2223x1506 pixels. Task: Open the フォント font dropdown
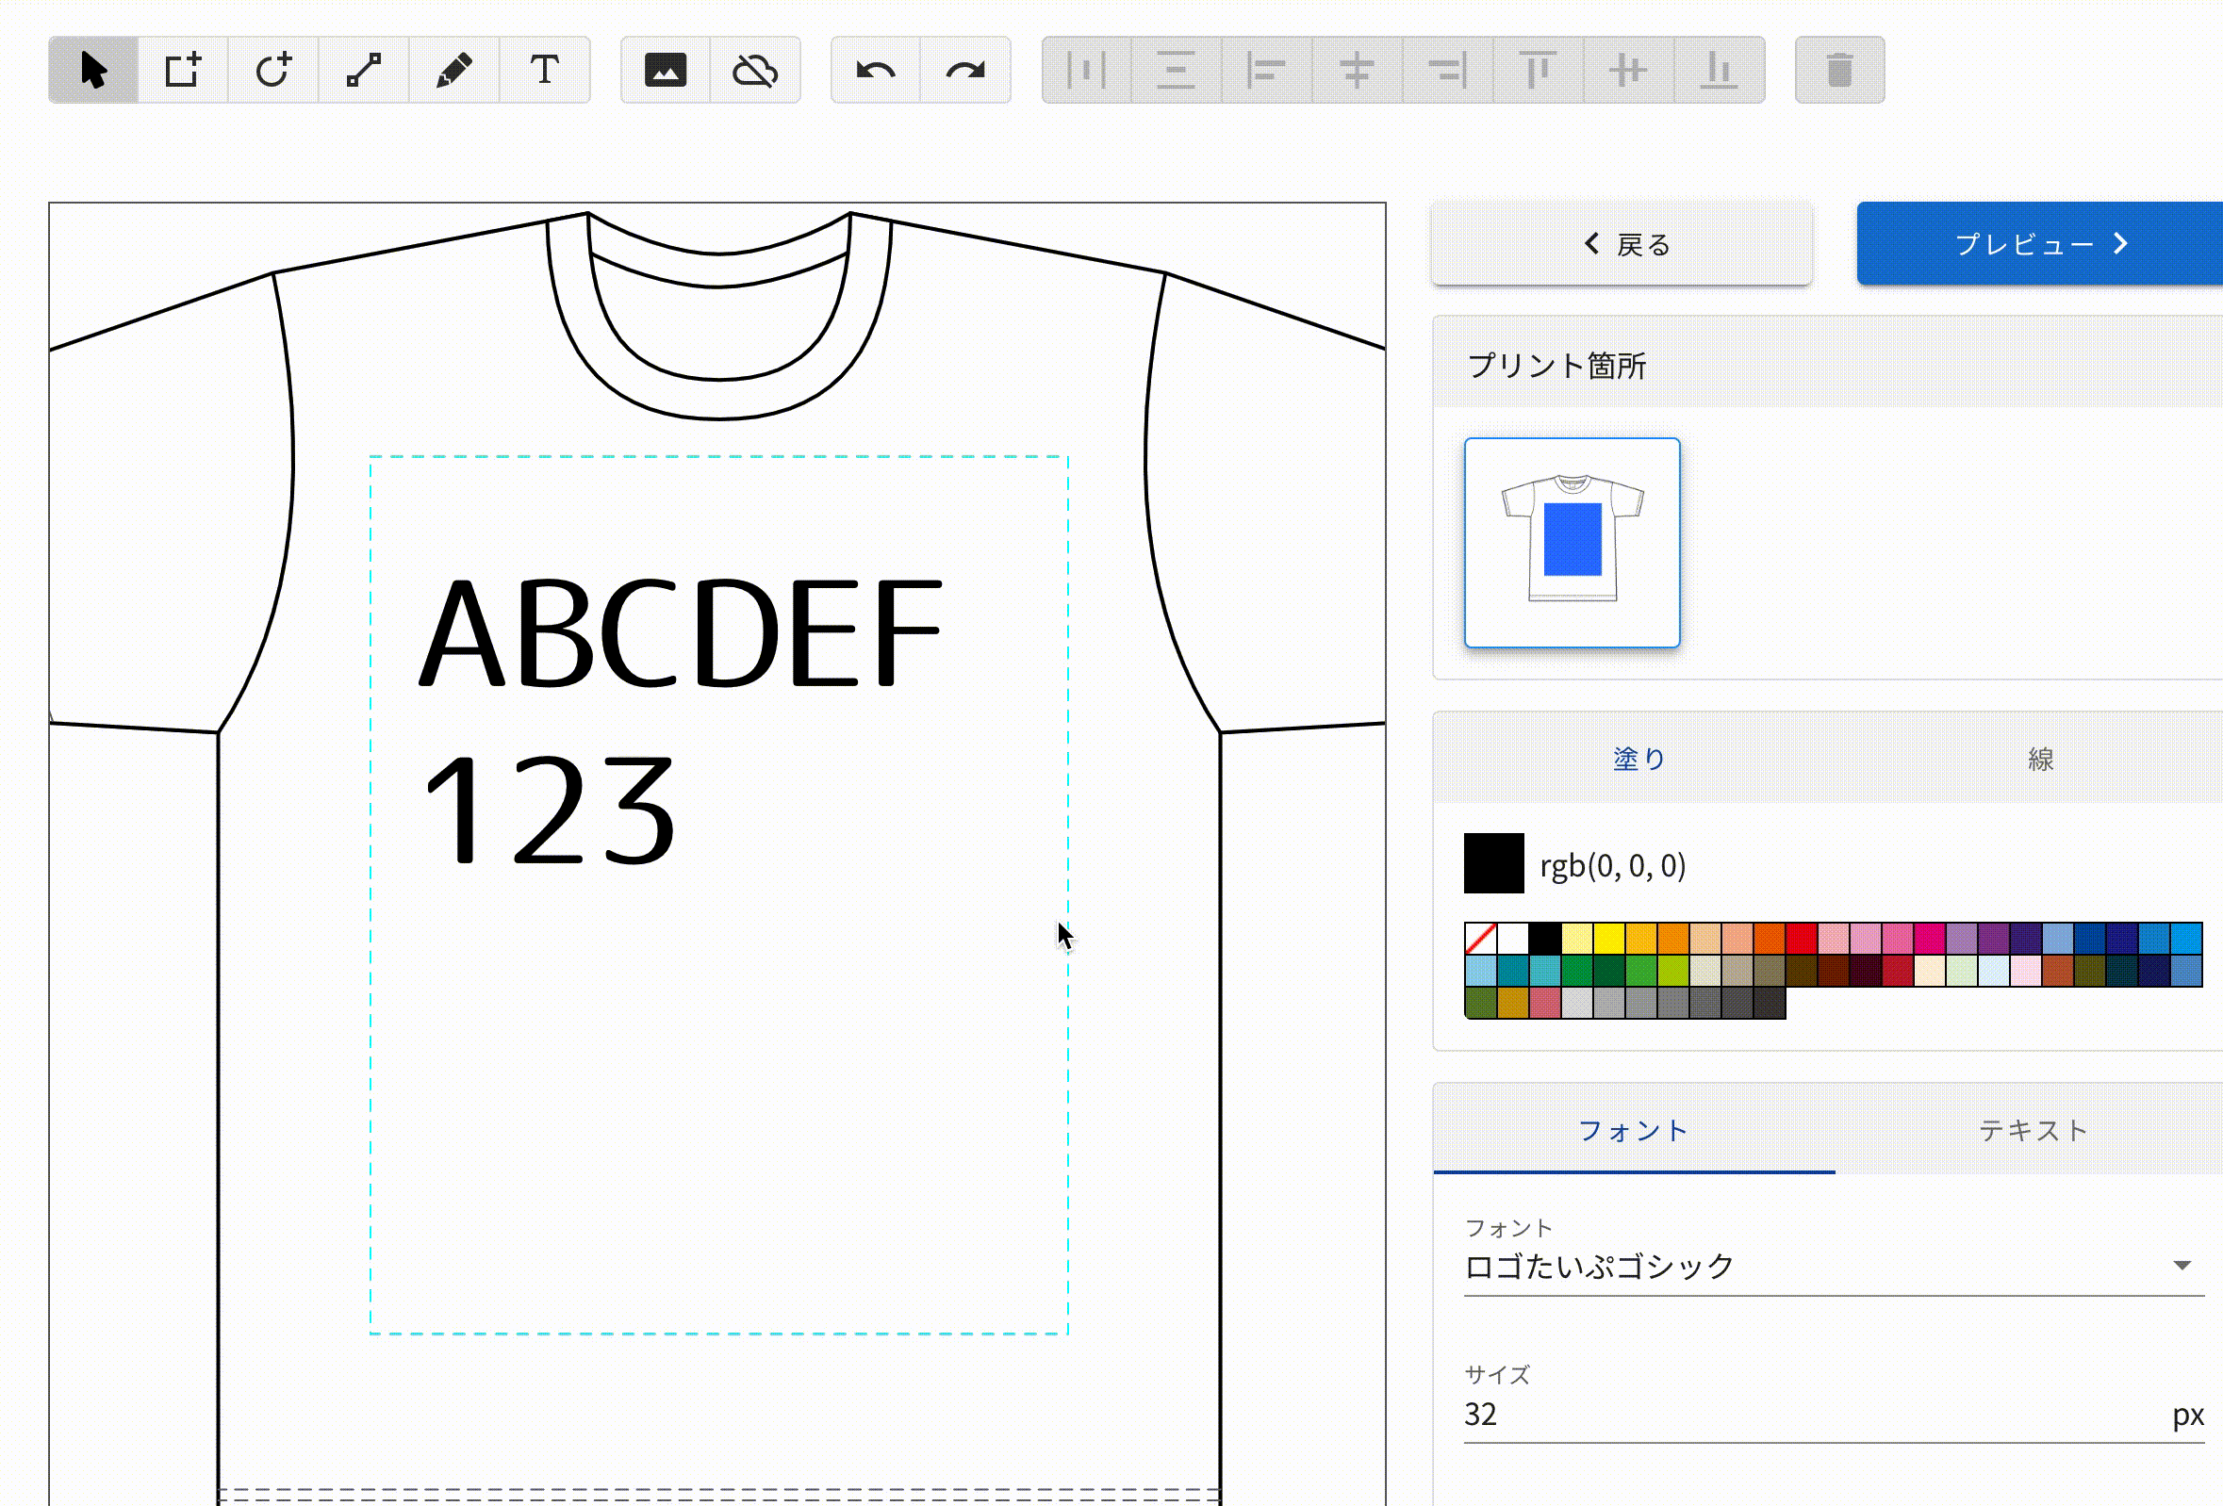point(1833,1266)
